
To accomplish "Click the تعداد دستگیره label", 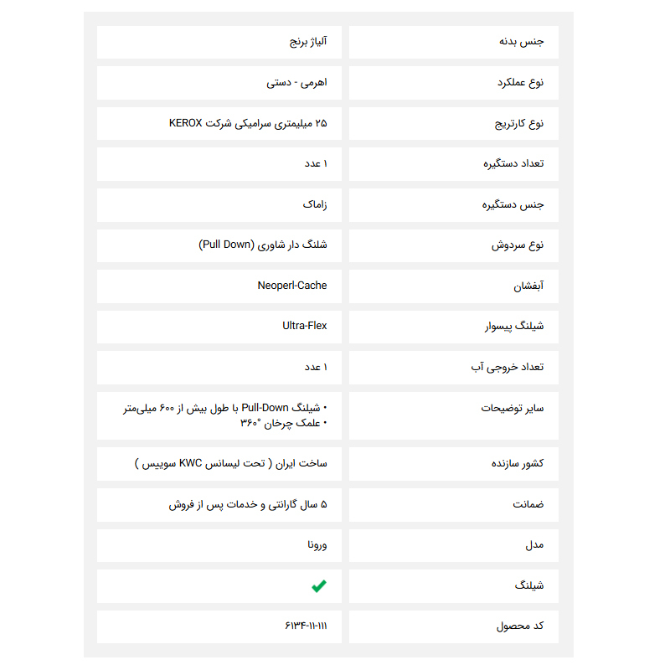I will click(x=513, y=163).
